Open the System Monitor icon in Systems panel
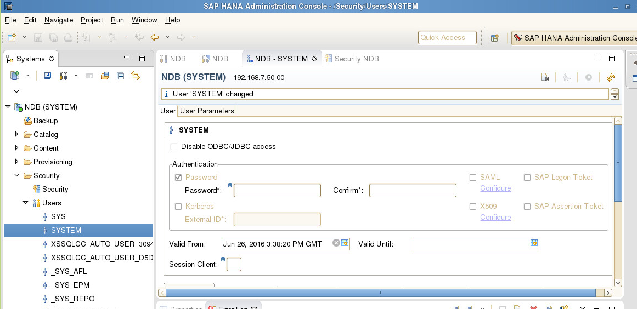 (48, 76)
